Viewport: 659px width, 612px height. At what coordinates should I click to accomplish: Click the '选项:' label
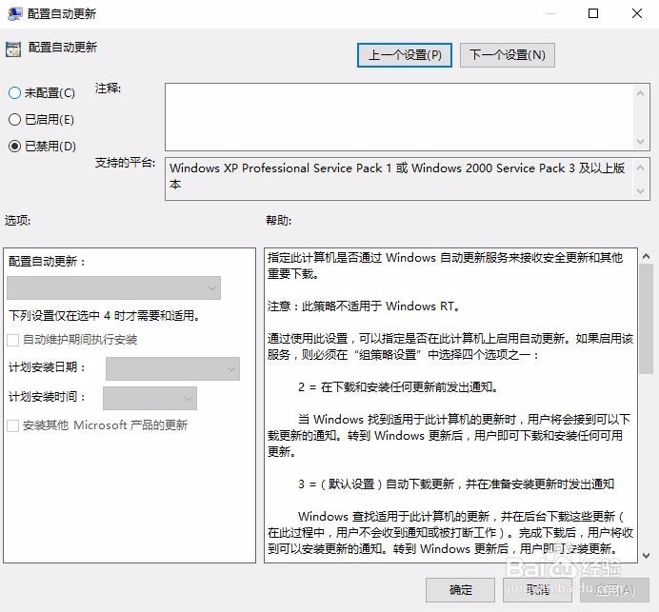click(x=18, y=220)
